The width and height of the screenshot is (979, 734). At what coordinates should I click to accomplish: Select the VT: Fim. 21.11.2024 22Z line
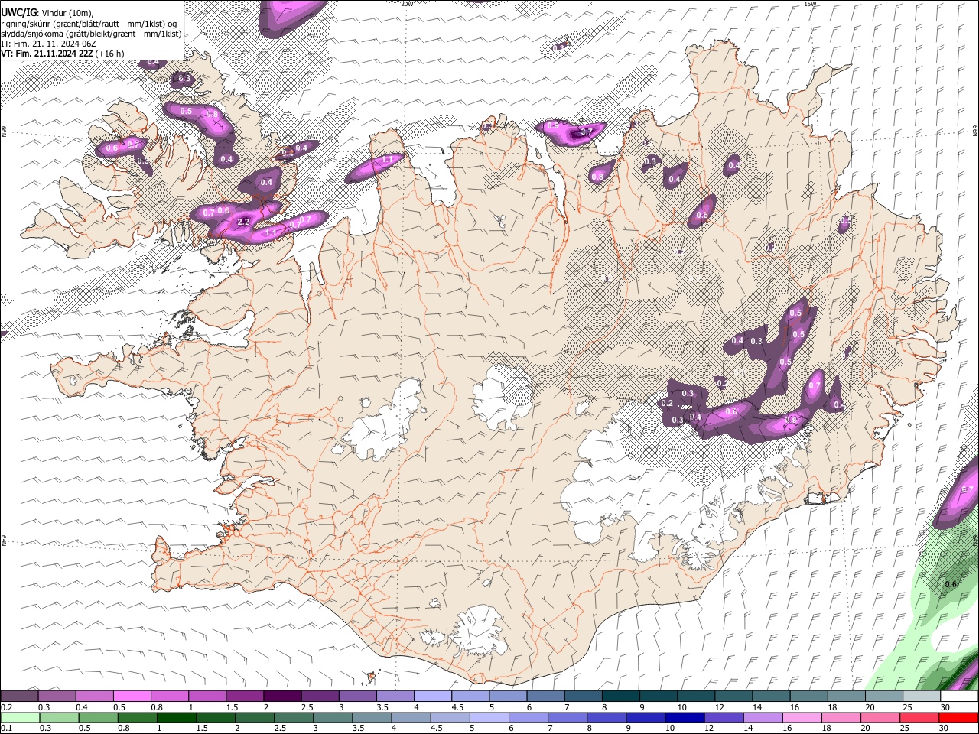click(x=62, y=54)
